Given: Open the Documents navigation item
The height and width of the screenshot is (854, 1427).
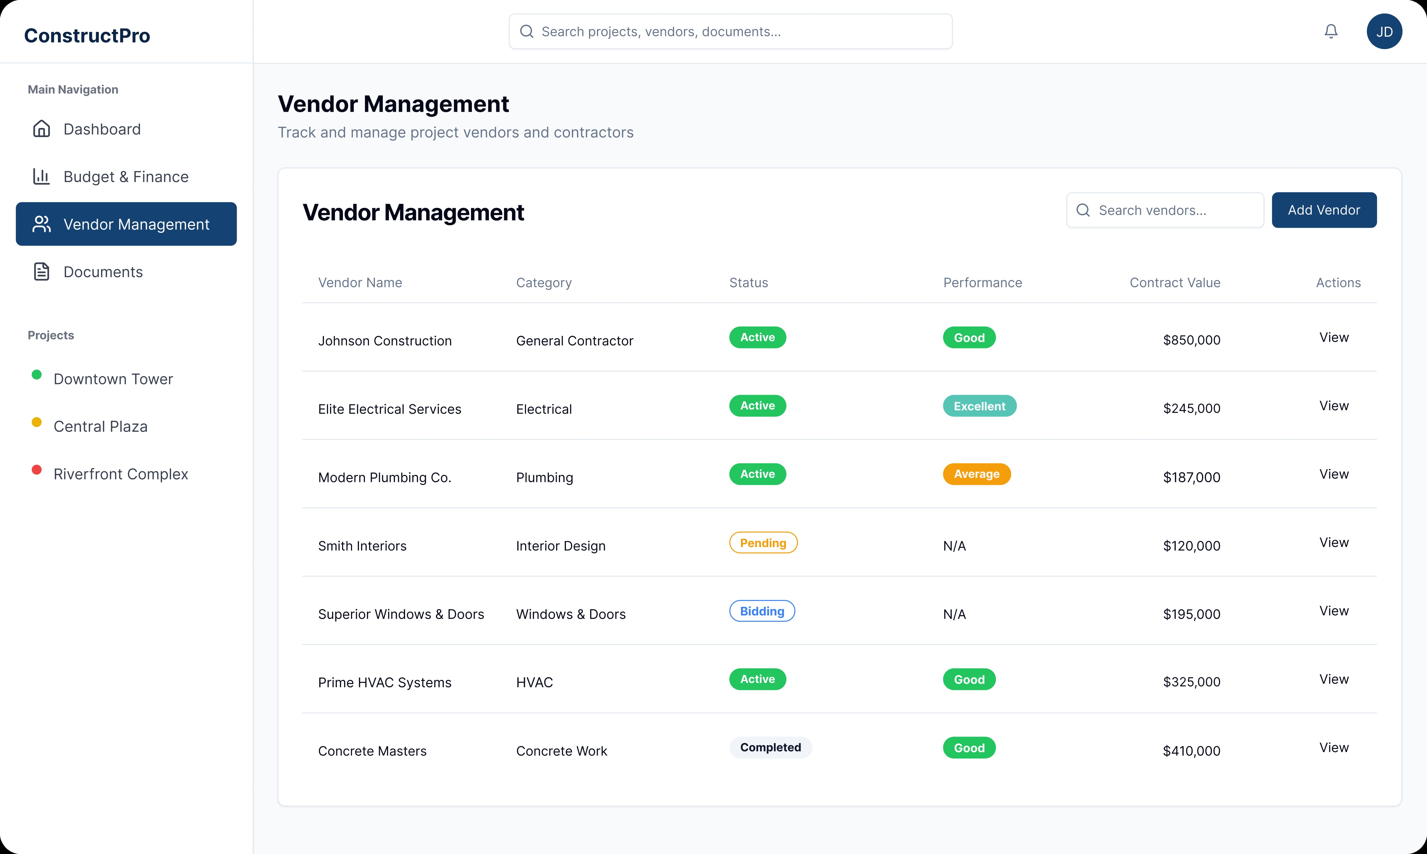Looking at the screenshot, I should pyautogui.click(x=103, y=271).
